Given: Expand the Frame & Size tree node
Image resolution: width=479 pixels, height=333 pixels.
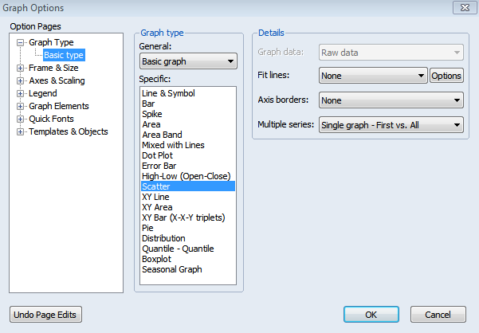Looking at the screenshot, I should click(x=20, y=68).
